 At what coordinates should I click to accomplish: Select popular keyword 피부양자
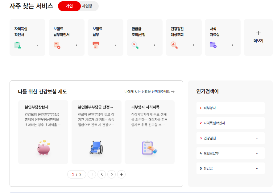[x=210, y=108]
